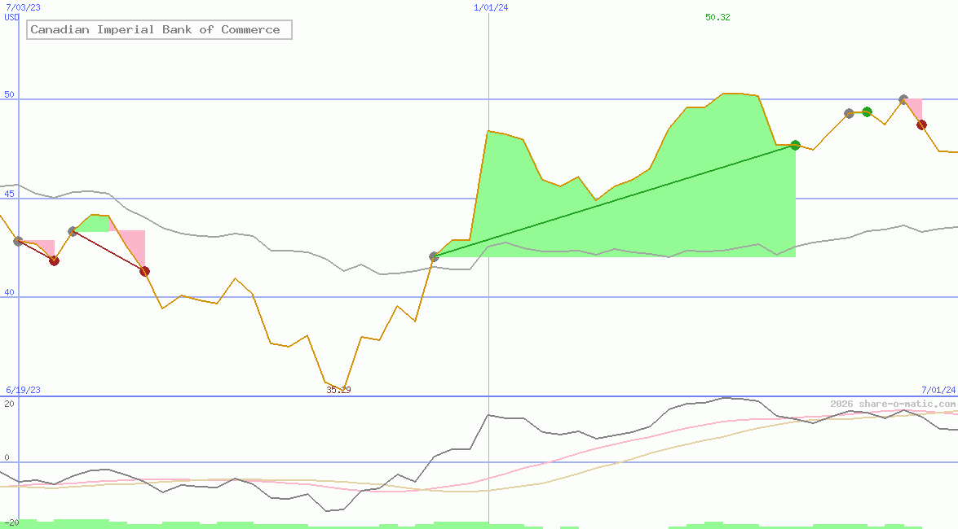Click the red marker below the small pink area at right
Viewport: 958px width, 529px height.
[x=921, y=125]
